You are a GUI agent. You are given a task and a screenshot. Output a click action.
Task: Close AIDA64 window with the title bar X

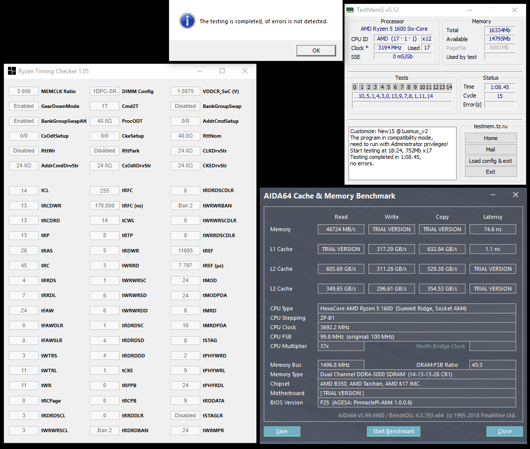[x=516, y=195]
